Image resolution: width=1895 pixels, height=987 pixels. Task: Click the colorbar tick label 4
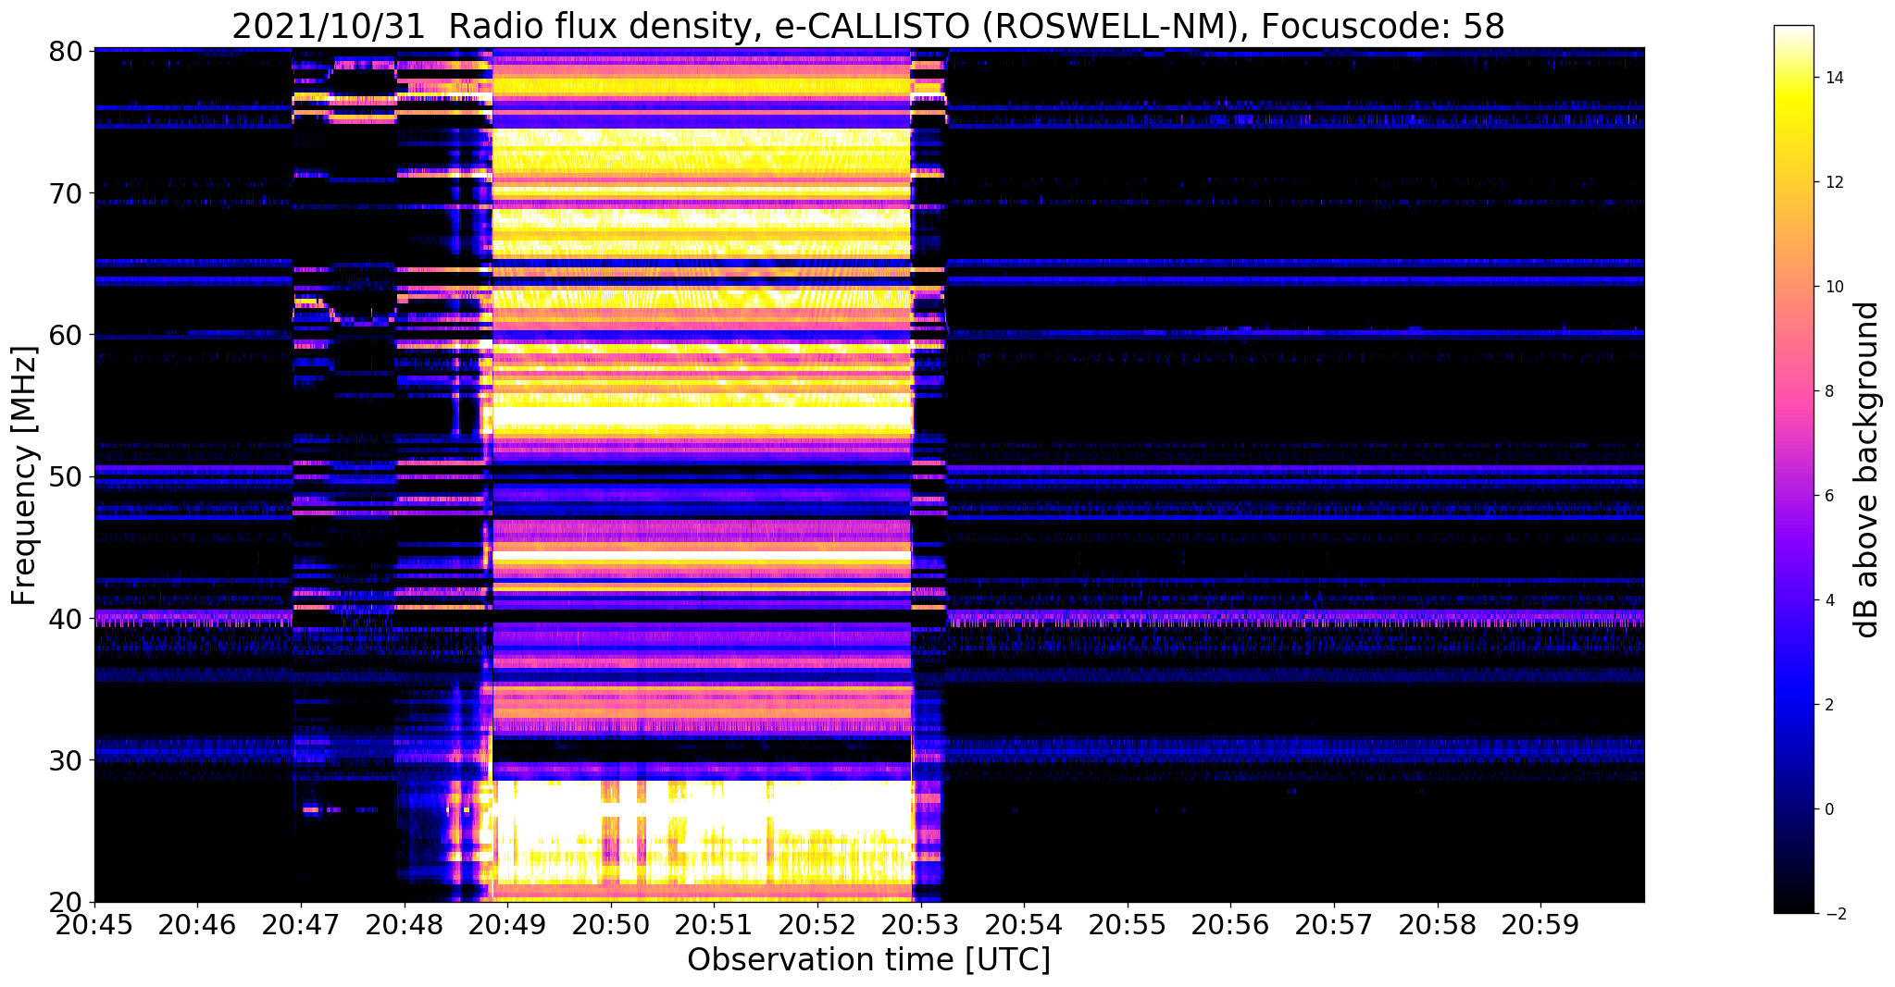(1828, 600)
